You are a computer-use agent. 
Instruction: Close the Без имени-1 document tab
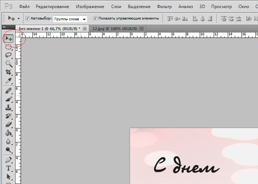(x=85, y=28)
